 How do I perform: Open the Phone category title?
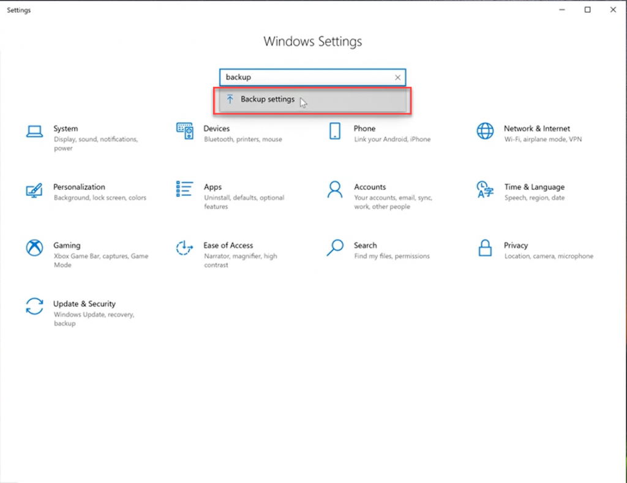click(x=364, y=129)
